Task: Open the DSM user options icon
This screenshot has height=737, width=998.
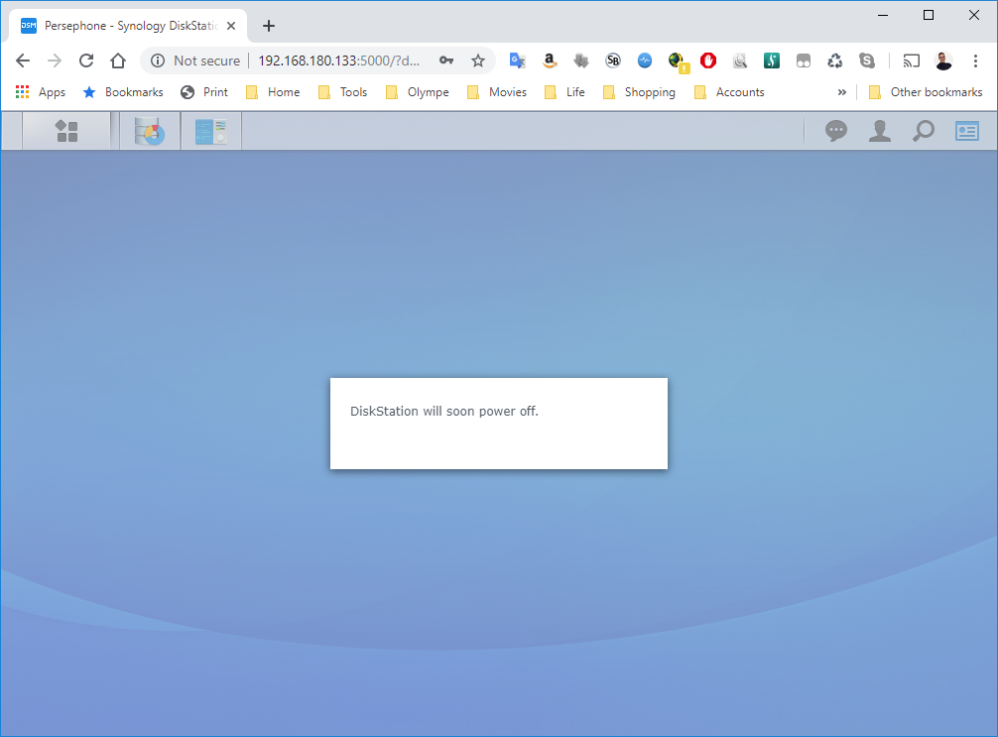Action: [x=880, y=131]
